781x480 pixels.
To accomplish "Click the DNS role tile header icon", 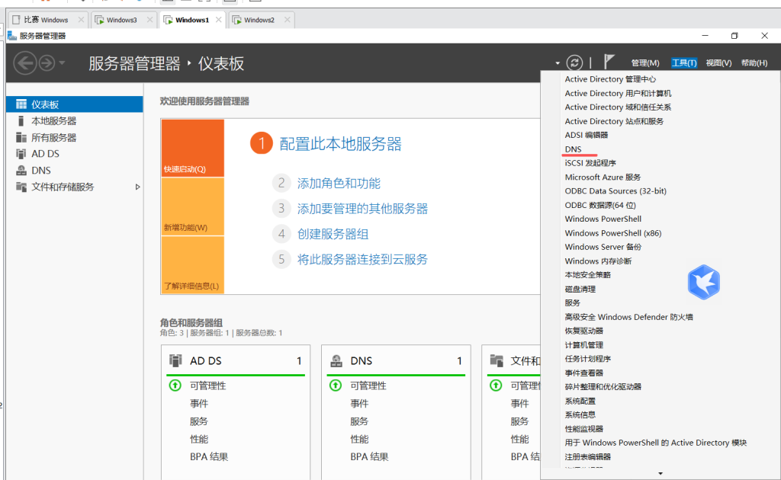I will click(x=336, y=361).
